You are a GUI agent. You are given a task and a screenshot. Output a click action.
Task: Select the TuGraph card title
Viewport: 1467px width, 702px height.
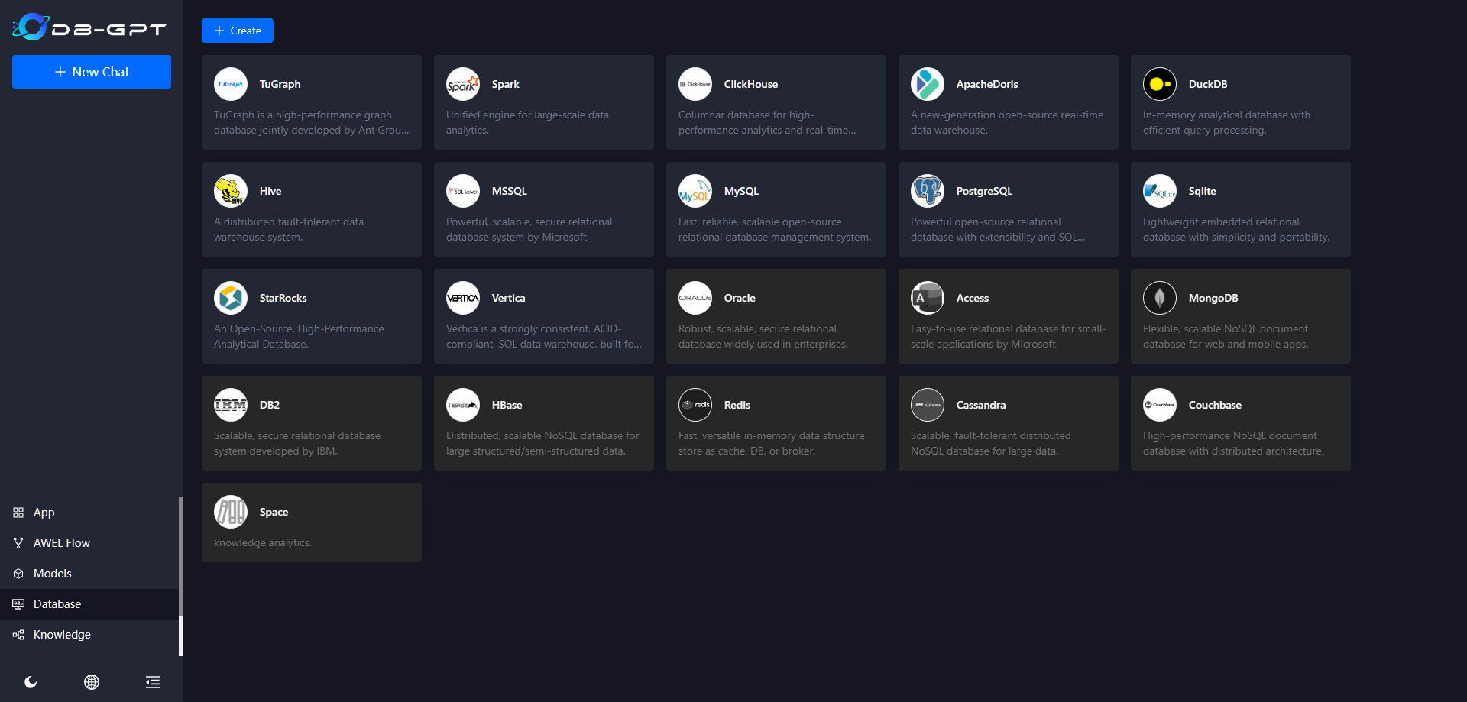280,84
